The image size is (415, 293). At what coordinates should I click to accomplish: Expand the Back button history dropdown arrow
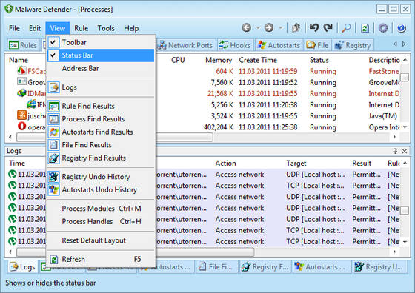click(258, 27)
